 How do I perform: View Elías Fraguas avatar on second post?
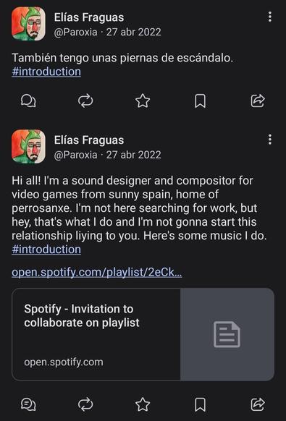coord(28,147)
